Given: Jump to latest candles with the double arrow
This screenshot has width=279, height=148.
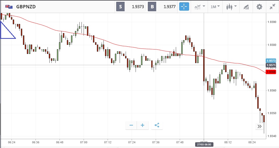Looking at the screenshot, I should coord(259,126).
